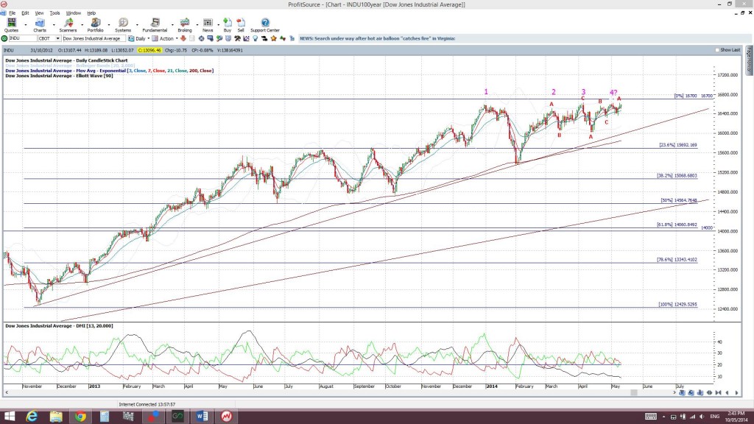This screenshot has width=754, height=424.
Task: Click the blue crosshair target icon
Action: pyautogui.click(x=202, y=38)
